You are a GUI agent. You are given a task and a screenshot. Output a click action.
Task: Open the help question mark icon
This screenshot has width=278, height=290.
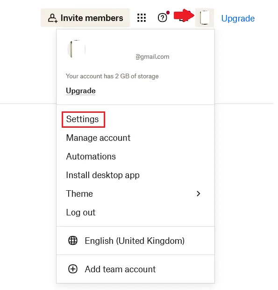(162, 18)
